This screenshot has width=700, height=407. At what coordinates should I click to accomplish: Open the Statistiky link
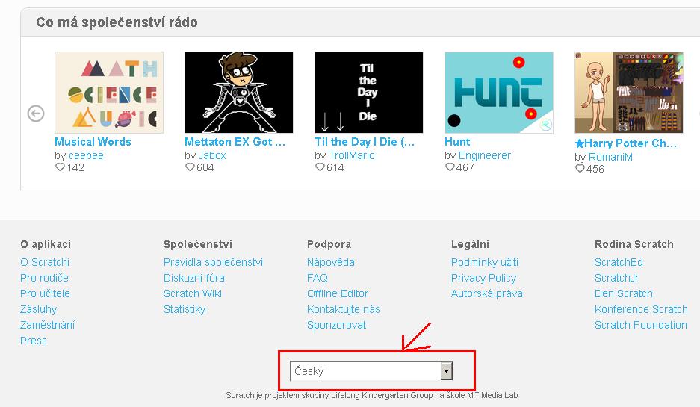pyautogui.click(x=185, y=309)
